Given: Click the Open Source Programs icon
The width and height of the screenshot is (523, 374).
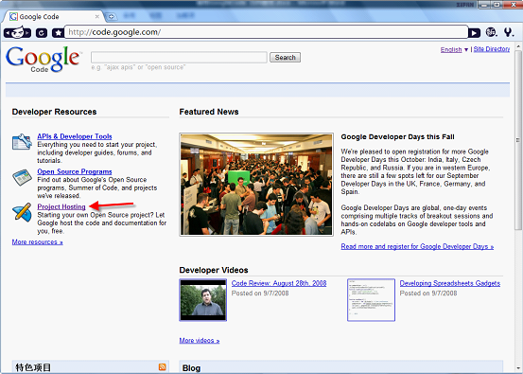Looking at the screenshot, I should [22, 177].
